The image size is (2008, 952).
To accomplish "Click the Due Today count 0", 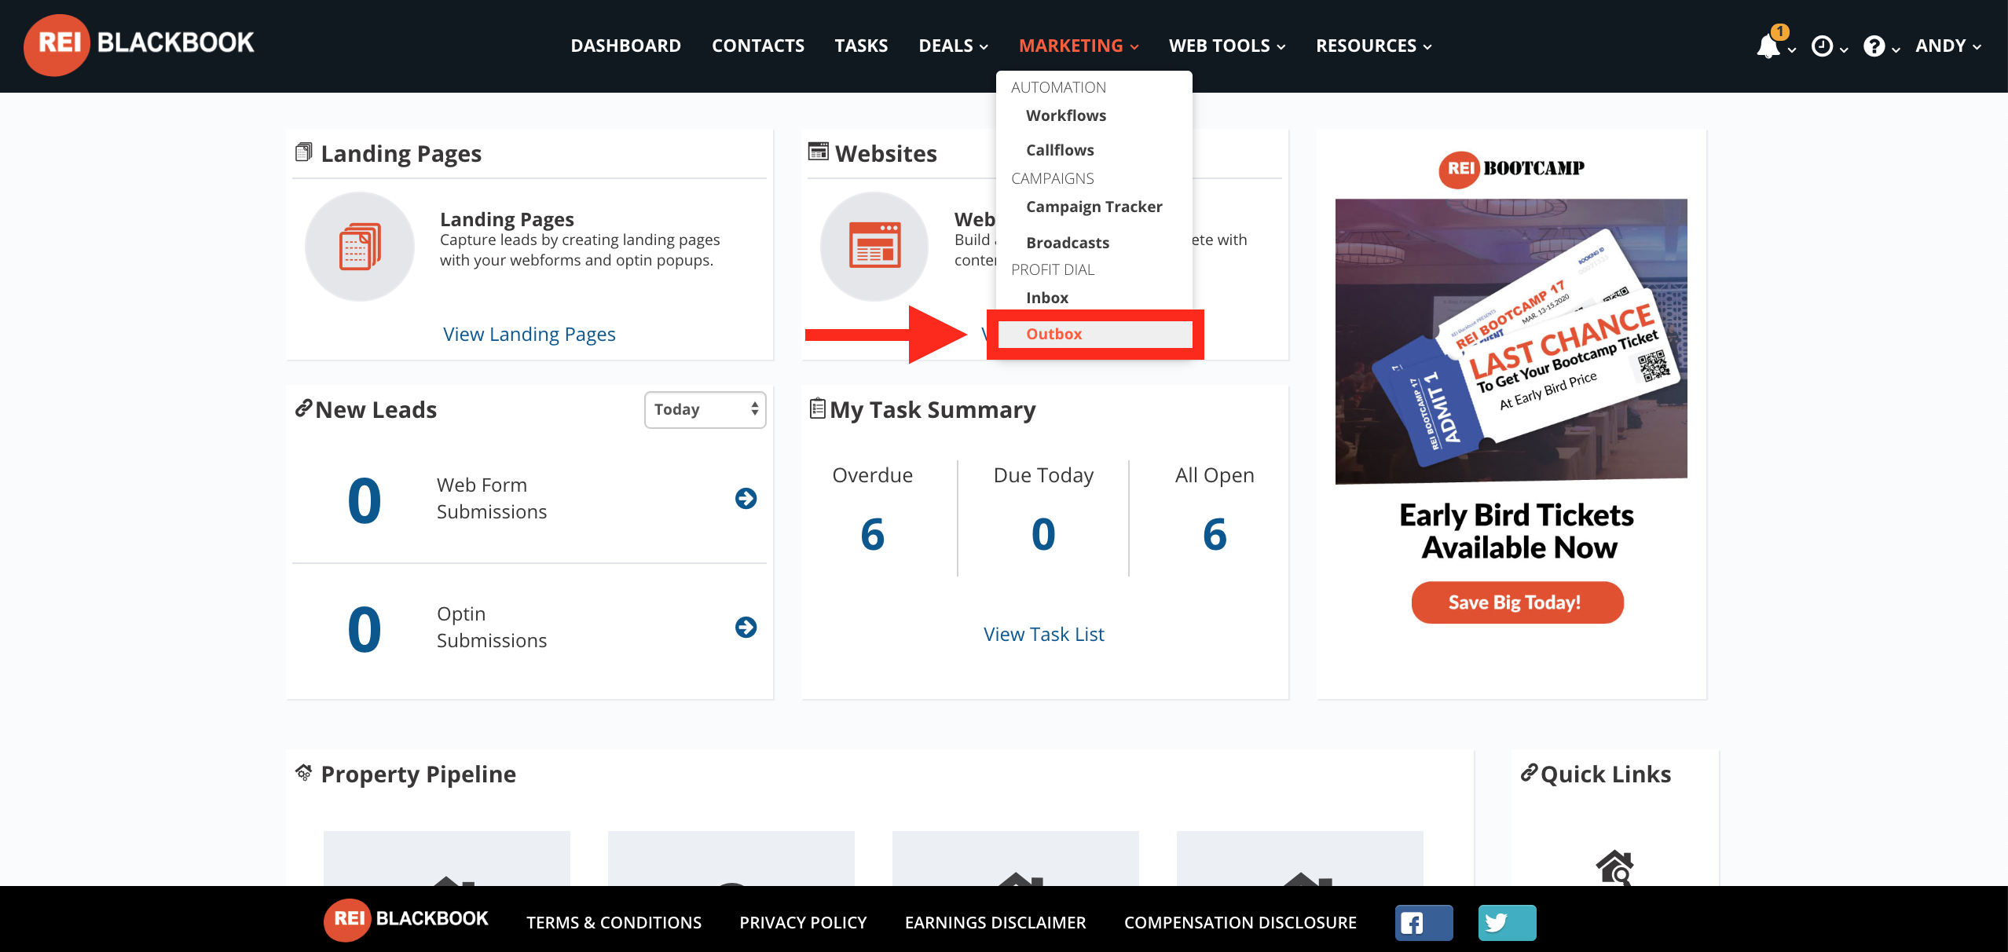I will (1043, 535).
